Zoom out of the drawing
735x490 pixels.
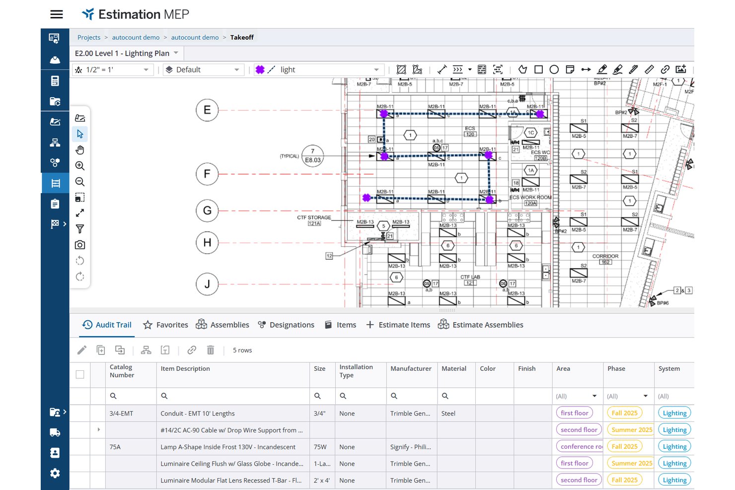click(80, 182)
